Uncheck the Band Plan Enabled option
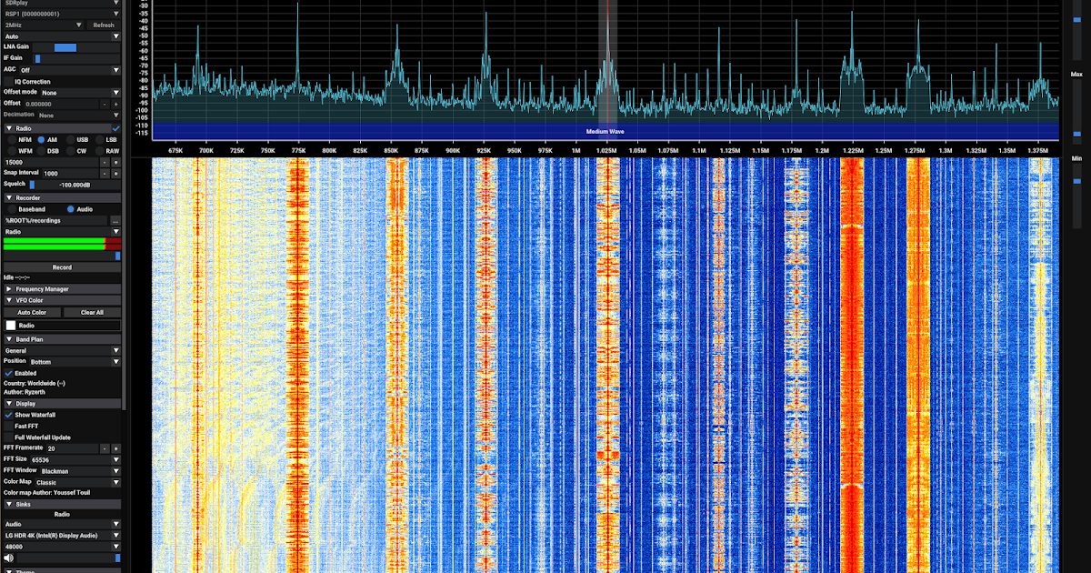The image size is (1091, 573). (x=7, y=373)
